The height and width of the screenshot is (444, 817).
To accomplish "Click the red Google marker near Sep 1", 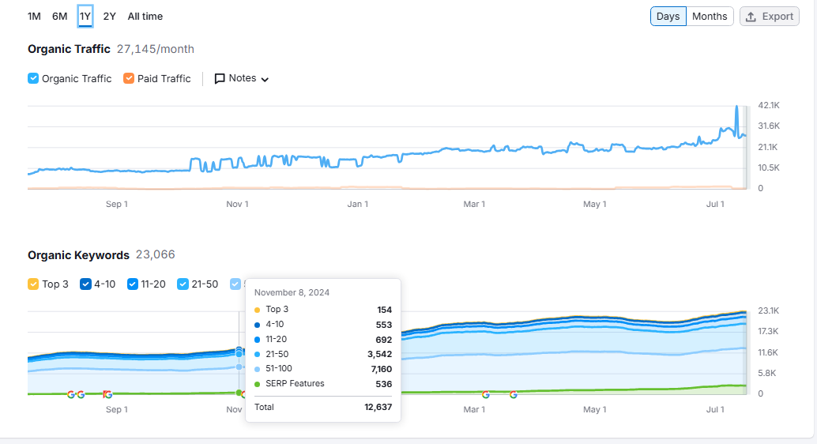I will tap(107, 394).
